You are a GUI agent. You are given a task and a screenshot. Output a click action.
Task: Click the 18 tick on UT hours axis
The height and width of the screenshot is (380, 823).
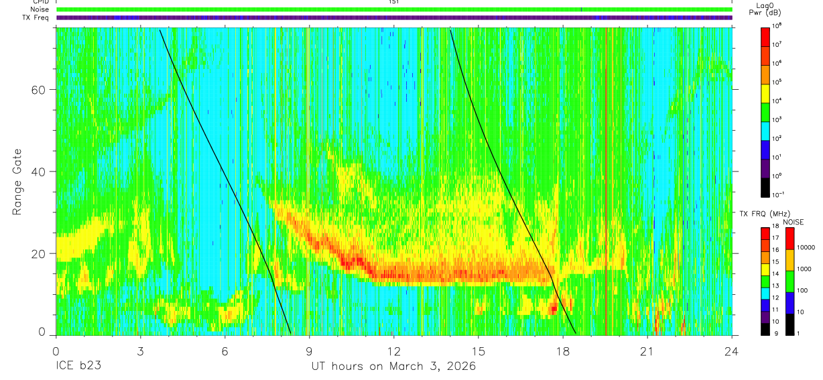pyautogui.click(x=563, y=351)
